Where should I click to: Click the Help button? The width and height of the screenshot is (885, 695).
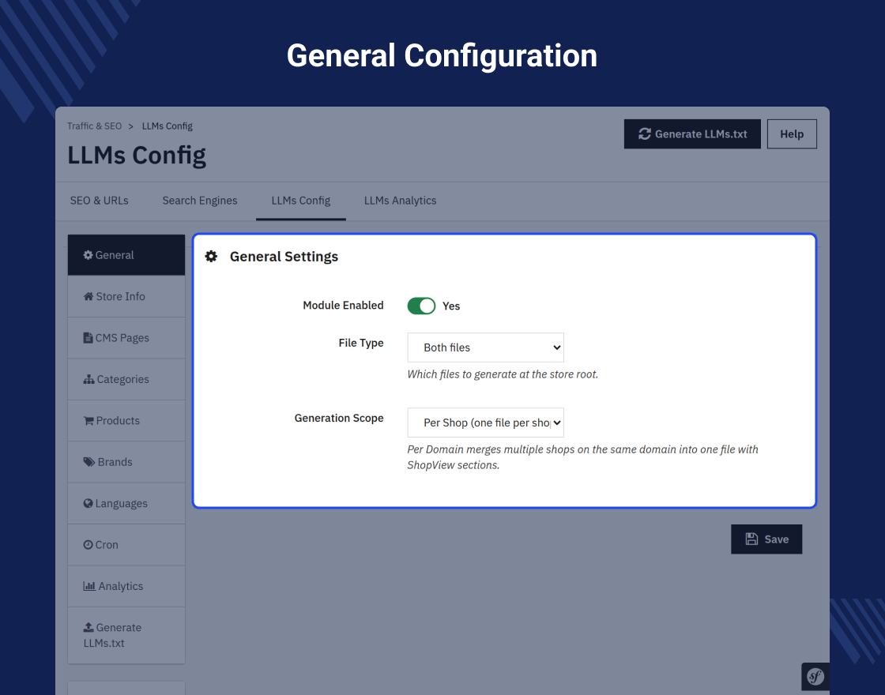tap(792, 134)
